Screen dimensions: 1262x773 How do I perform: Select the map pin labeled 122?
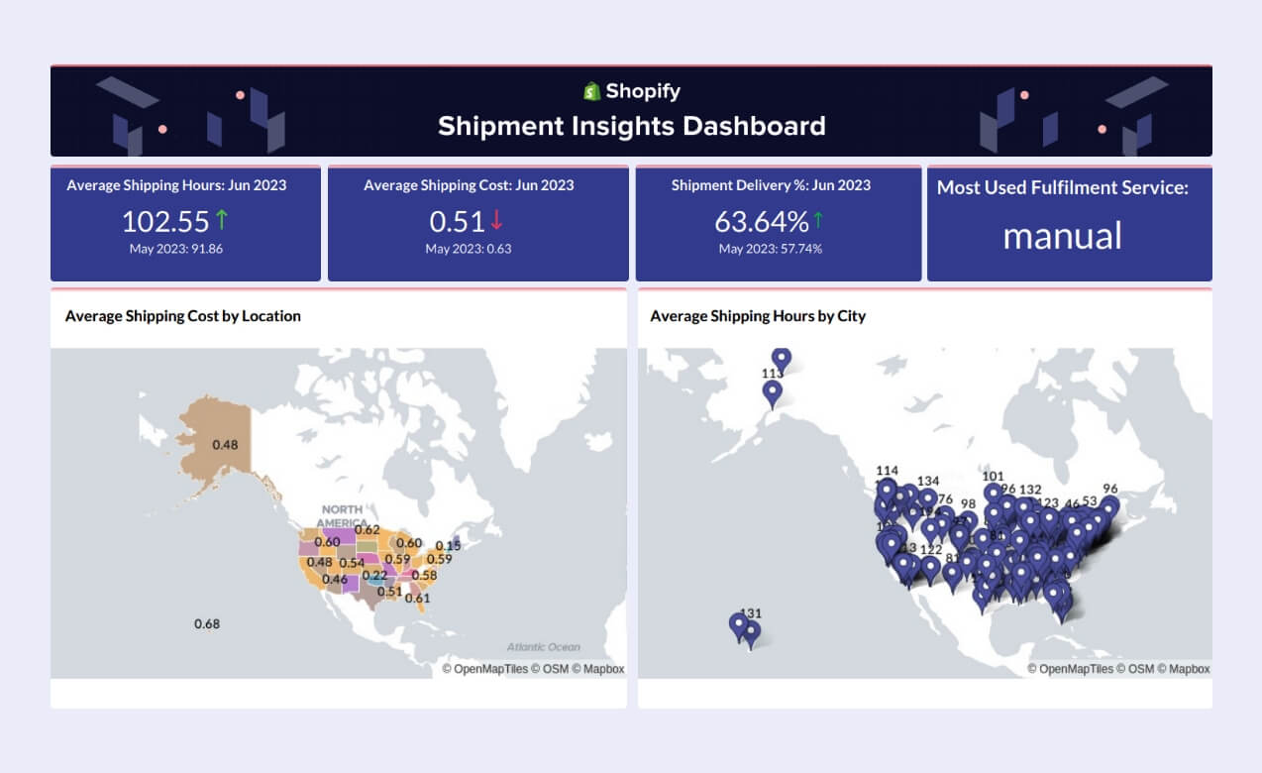[930, 570]
